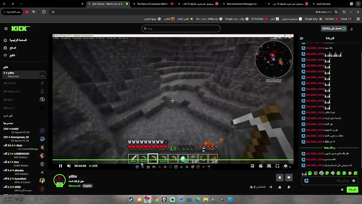Open the user profile avatar menu
The image size is (362, 204).
click(352, 29)
